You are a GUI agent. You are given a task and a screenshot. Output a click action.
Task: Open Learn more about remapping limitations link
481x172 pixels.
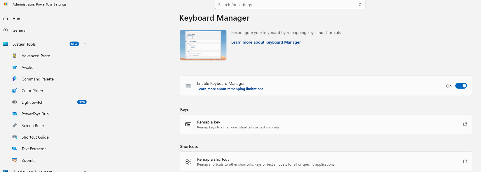pyautogui.click(x=230, y=89)
